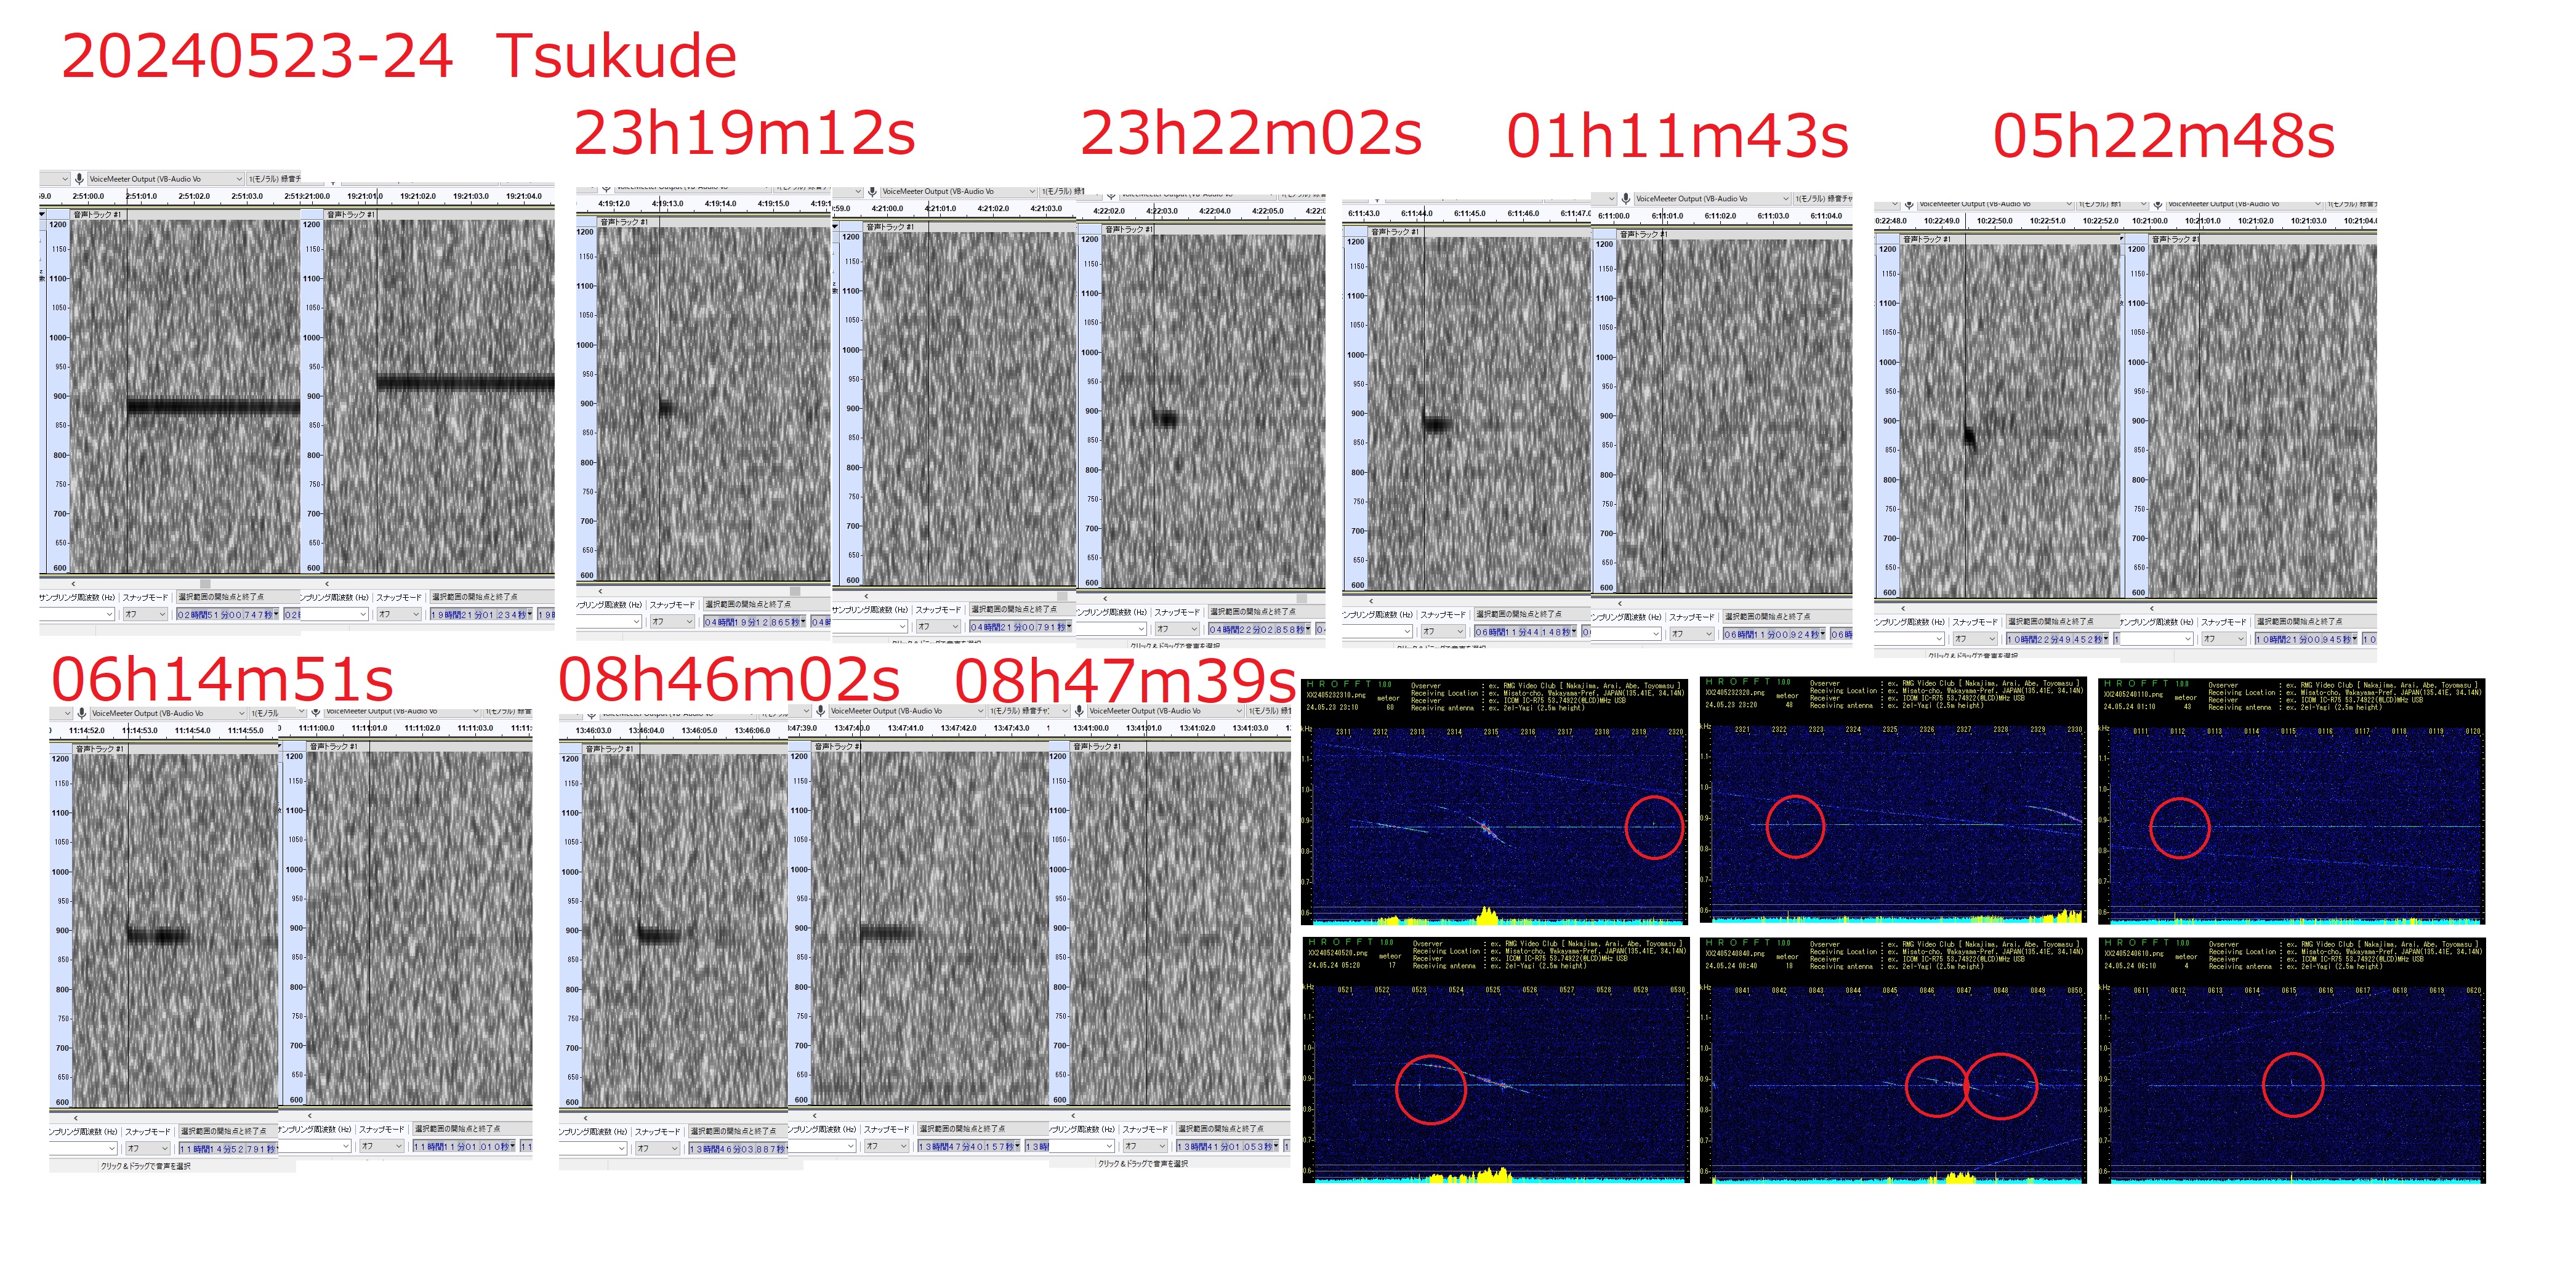Click scroll-left arrow below the 2:51:00.0 spectrogram
This screenshot has height=1273, width=2576.
(x=73, y=583)
